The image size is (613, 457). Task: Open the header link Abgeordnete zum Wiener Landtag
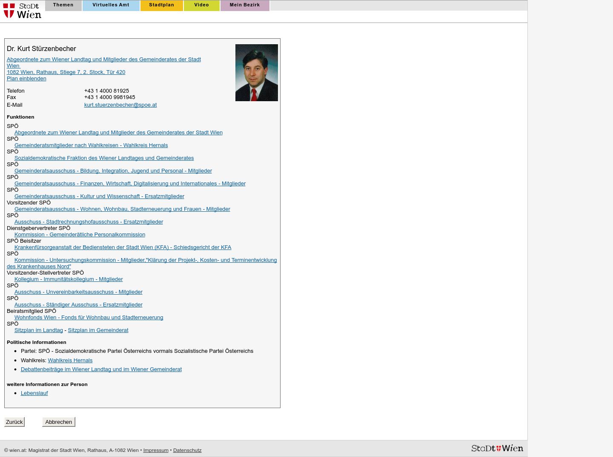[104, 62]
